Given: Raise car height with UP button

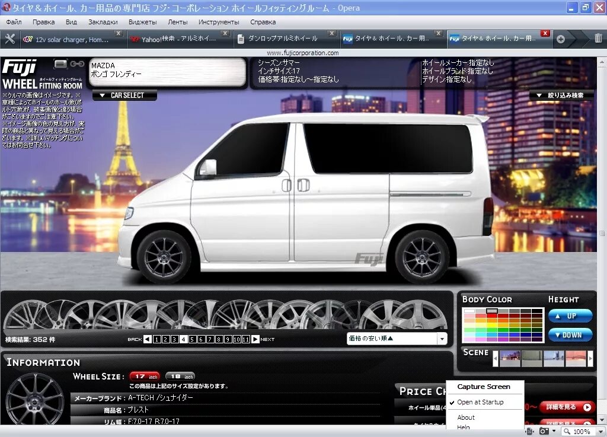Looking at the screenshot, I should (570, 316).
